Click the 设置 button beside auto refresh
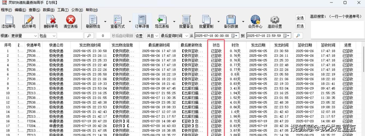Viewport: 365px width, 136px height. 139,36
